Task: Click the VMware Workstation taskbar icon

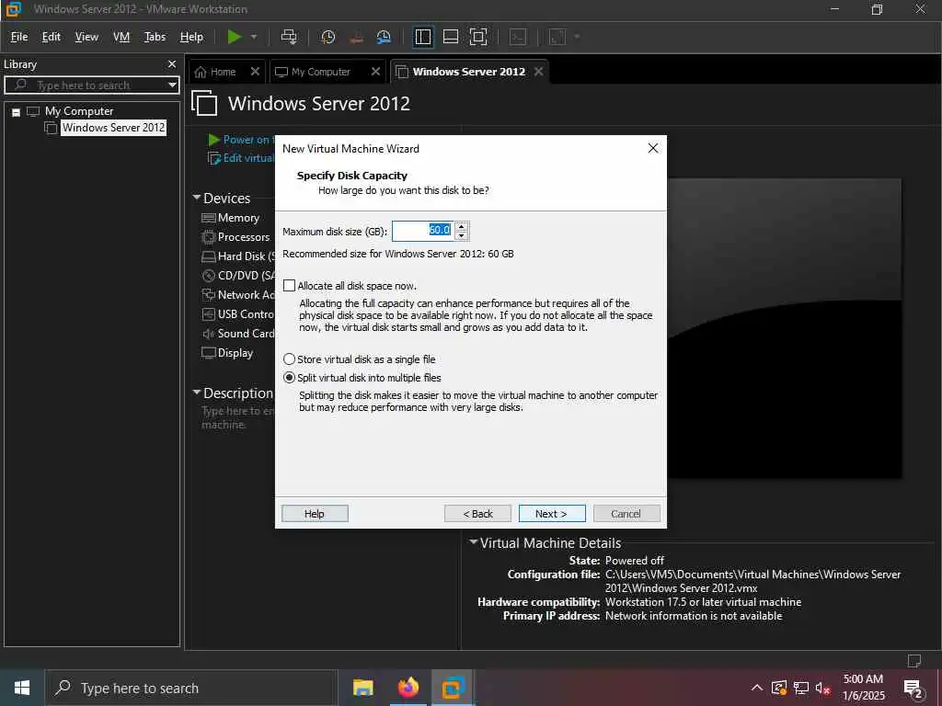Action: pos(453,688)
